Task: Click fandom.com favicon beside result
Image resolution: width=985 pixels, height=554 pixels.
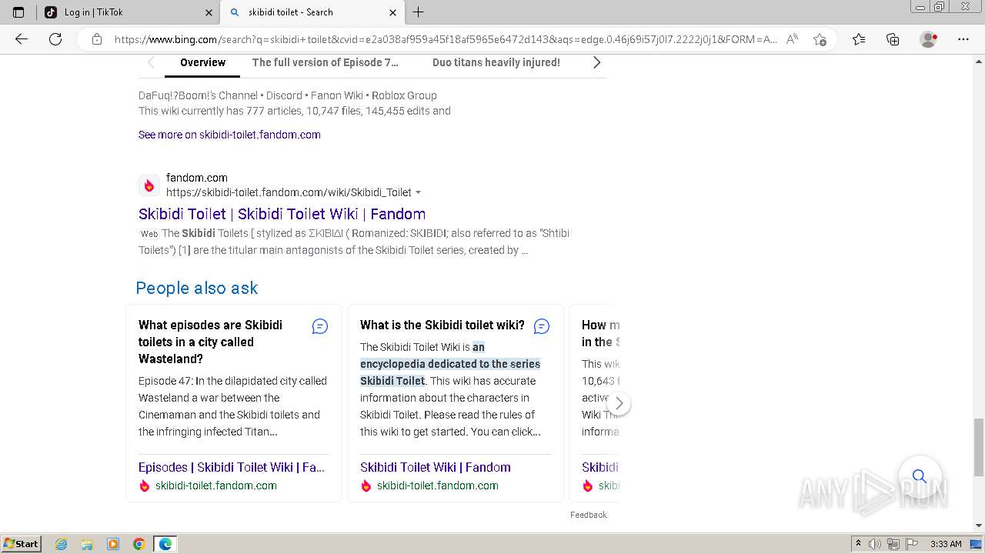Action: [x=149, y=185]
